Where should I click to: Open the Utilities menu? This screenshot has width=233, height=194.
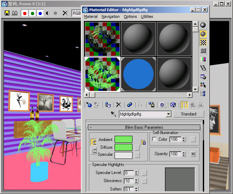147,16
